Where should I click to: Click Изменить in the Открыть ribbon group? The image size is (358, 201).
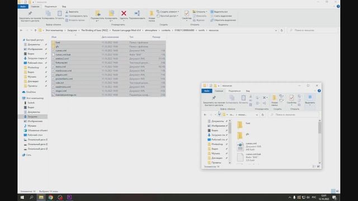[200, 16]
